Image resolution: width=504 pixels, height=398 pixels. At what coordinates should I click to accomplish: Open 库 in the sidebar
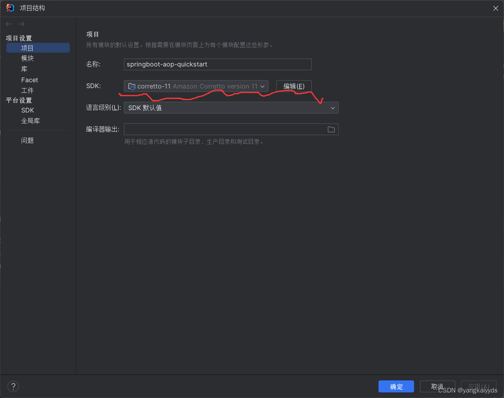coord(24,69)
